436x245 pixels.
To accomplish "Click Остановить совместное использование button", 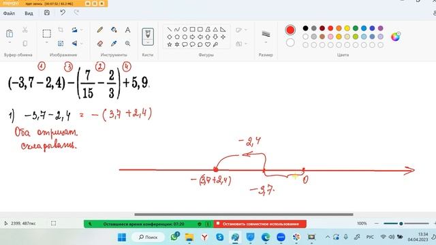I will coord(260,224).
